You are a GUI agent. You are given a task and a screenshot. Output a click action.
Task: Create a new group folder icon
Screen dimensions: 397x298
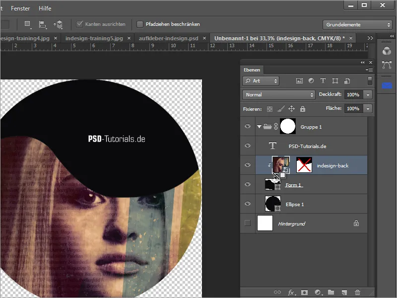point(331,292)
